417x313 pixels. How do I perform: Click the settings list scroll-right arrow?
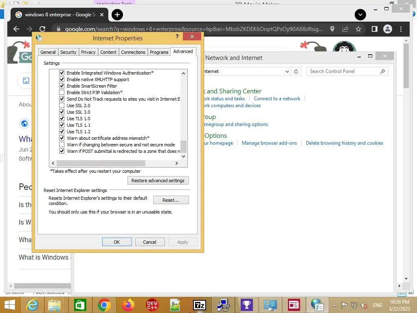tap(176, 163)
